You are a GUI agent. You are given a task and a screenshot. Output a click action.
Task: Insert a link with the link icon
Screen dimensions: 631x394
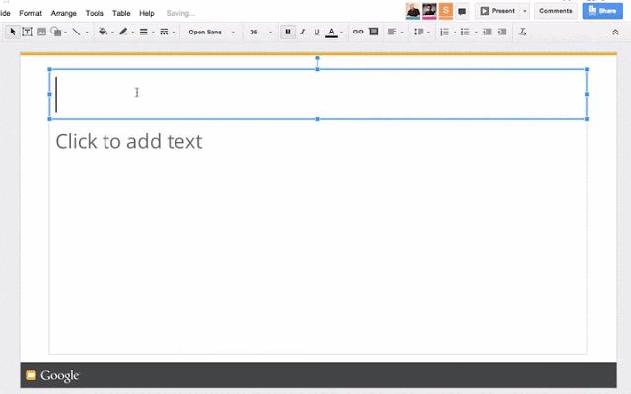coord(358,32)
